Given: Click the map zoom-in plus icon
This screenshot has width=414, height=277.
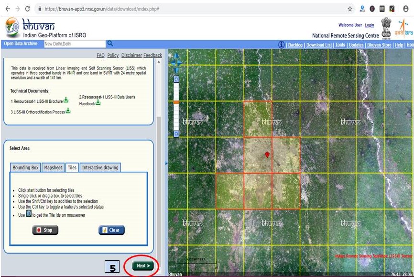Looking at the screenshot, I should tap(176, 79).
